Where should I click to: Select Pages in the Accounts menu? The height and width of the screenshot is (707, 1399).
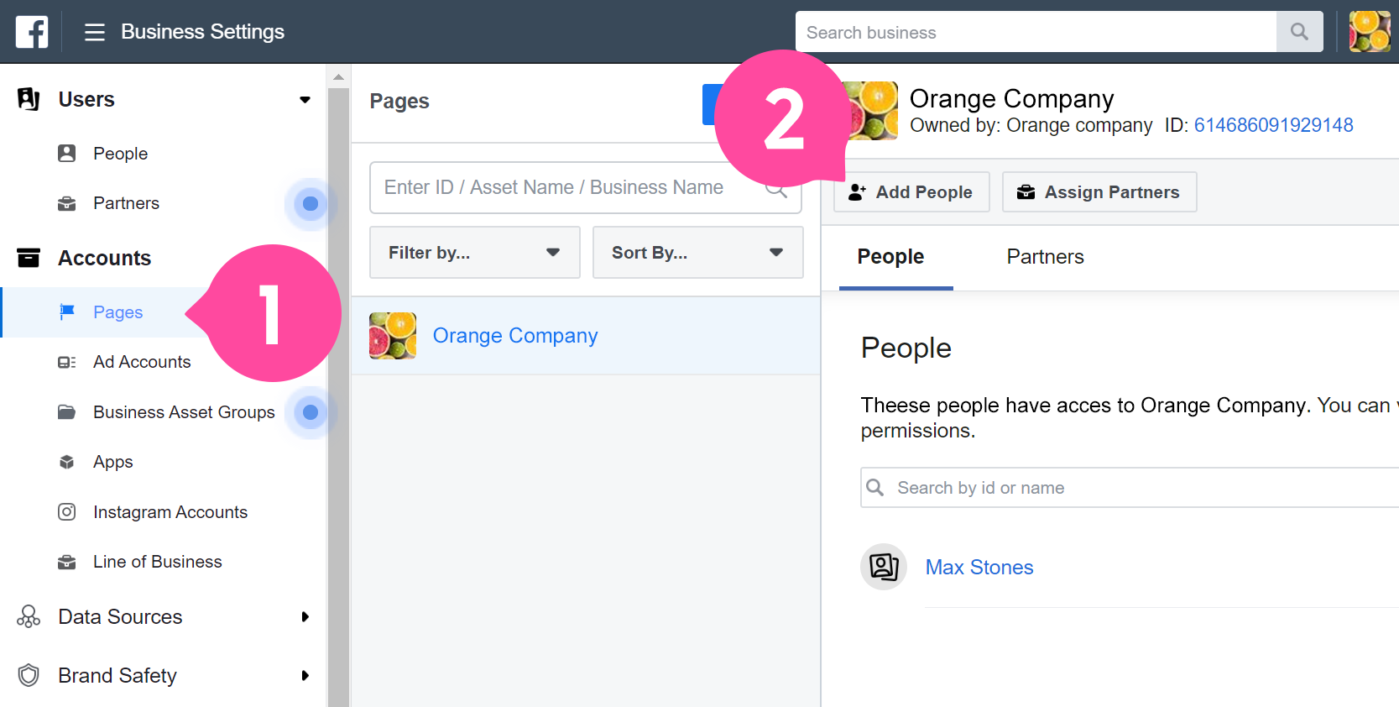pos(117,312)
